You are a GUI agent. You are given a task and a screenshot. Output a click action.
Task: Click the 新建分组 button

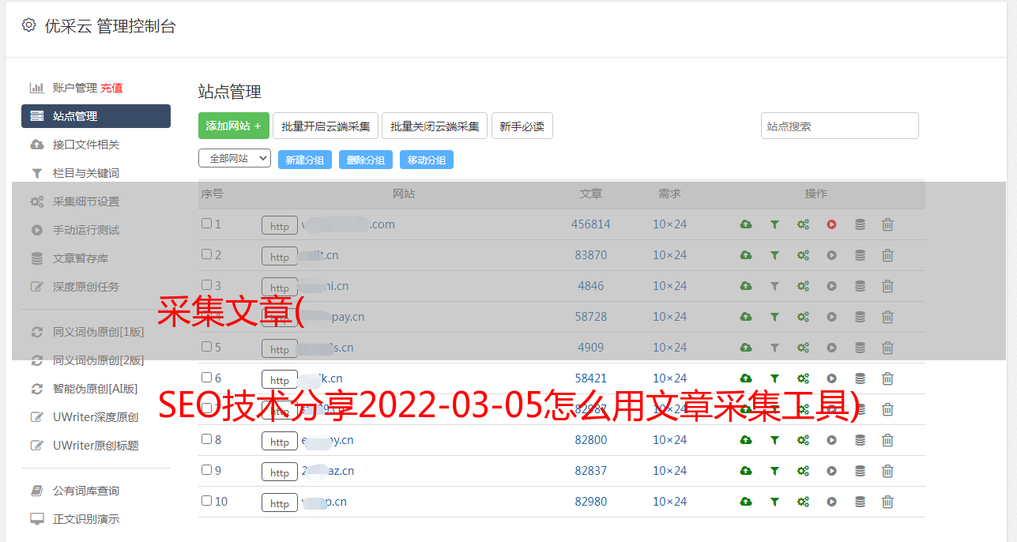305,160
